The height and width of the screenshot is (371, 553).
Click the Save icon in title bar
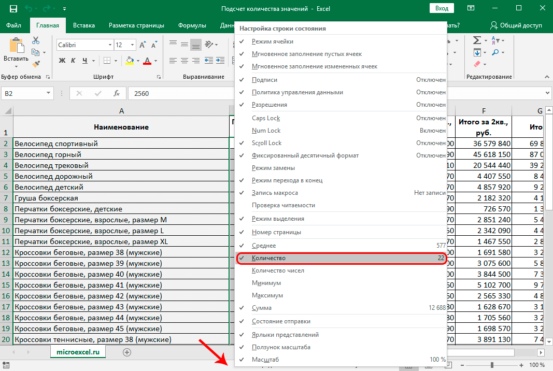(x=13, y=9)
